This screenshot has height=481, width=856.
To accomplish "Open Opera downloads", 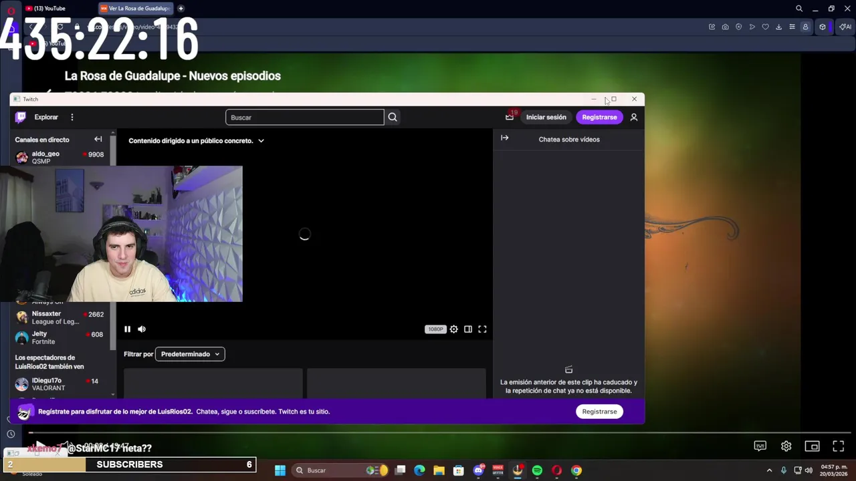I will (779, 27).
